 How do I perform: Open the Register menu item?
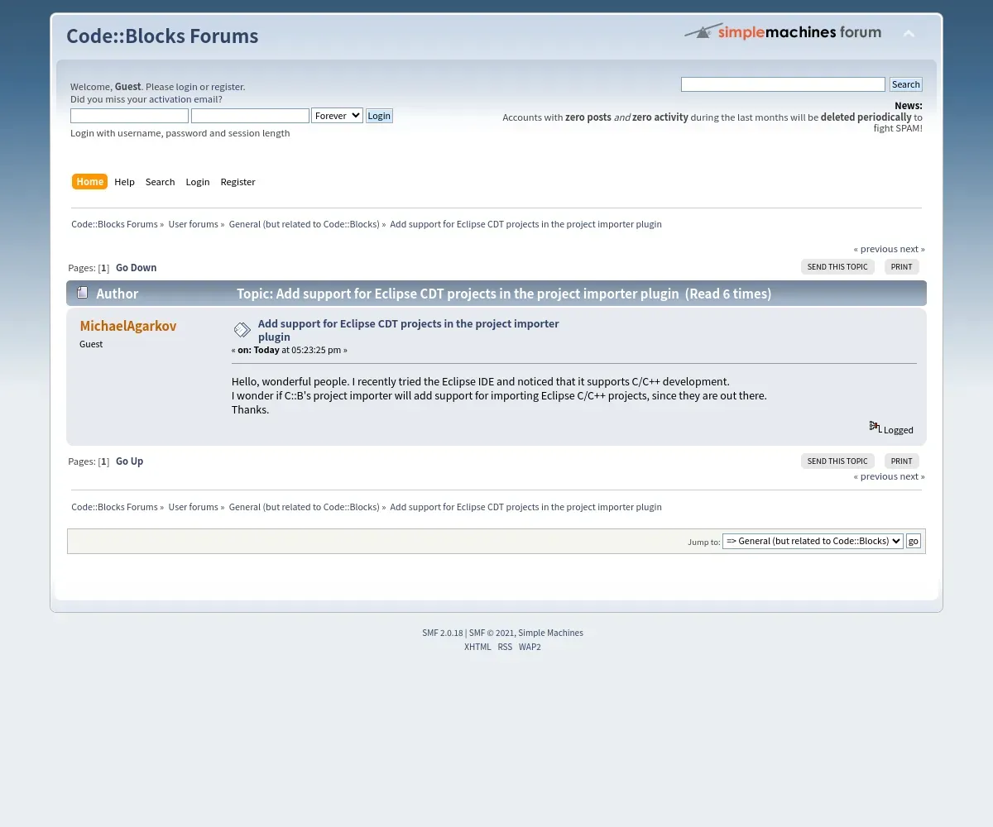click(x=237, y=182)
